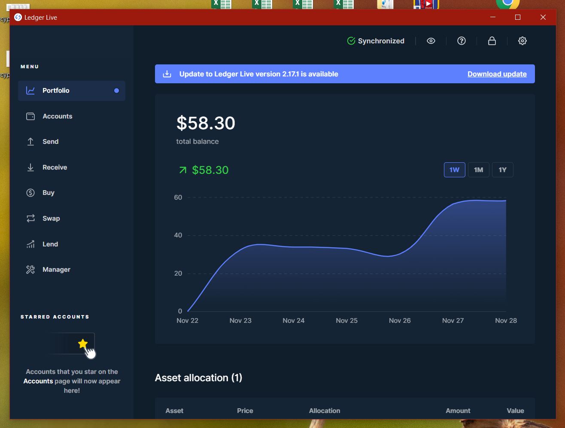
Task: Click the blue dot beside Portfolio
Action: [x=116, y=91]
